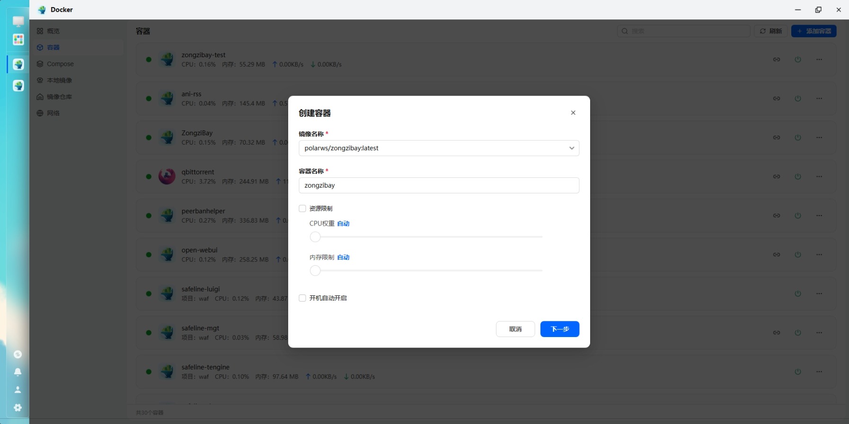The height and width of the screenshot is (424, 849).
Task: Click the 内存限制 slider handle
Action: tap(315, 271)
